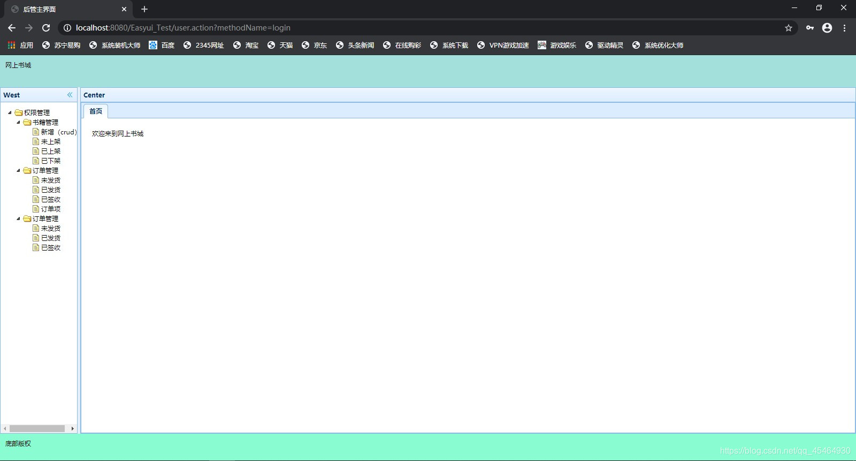856x461 pixels.
Task: Close the 后台主界面 browser tab
Action: point(124,9)
